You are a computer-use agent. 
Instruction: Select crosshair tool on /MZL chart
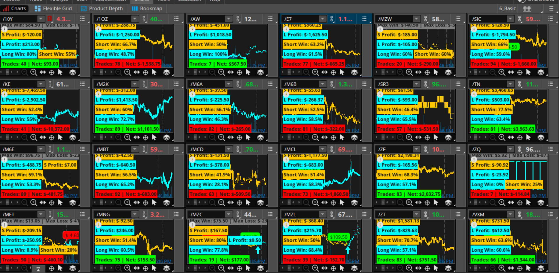tap(333, 268)
